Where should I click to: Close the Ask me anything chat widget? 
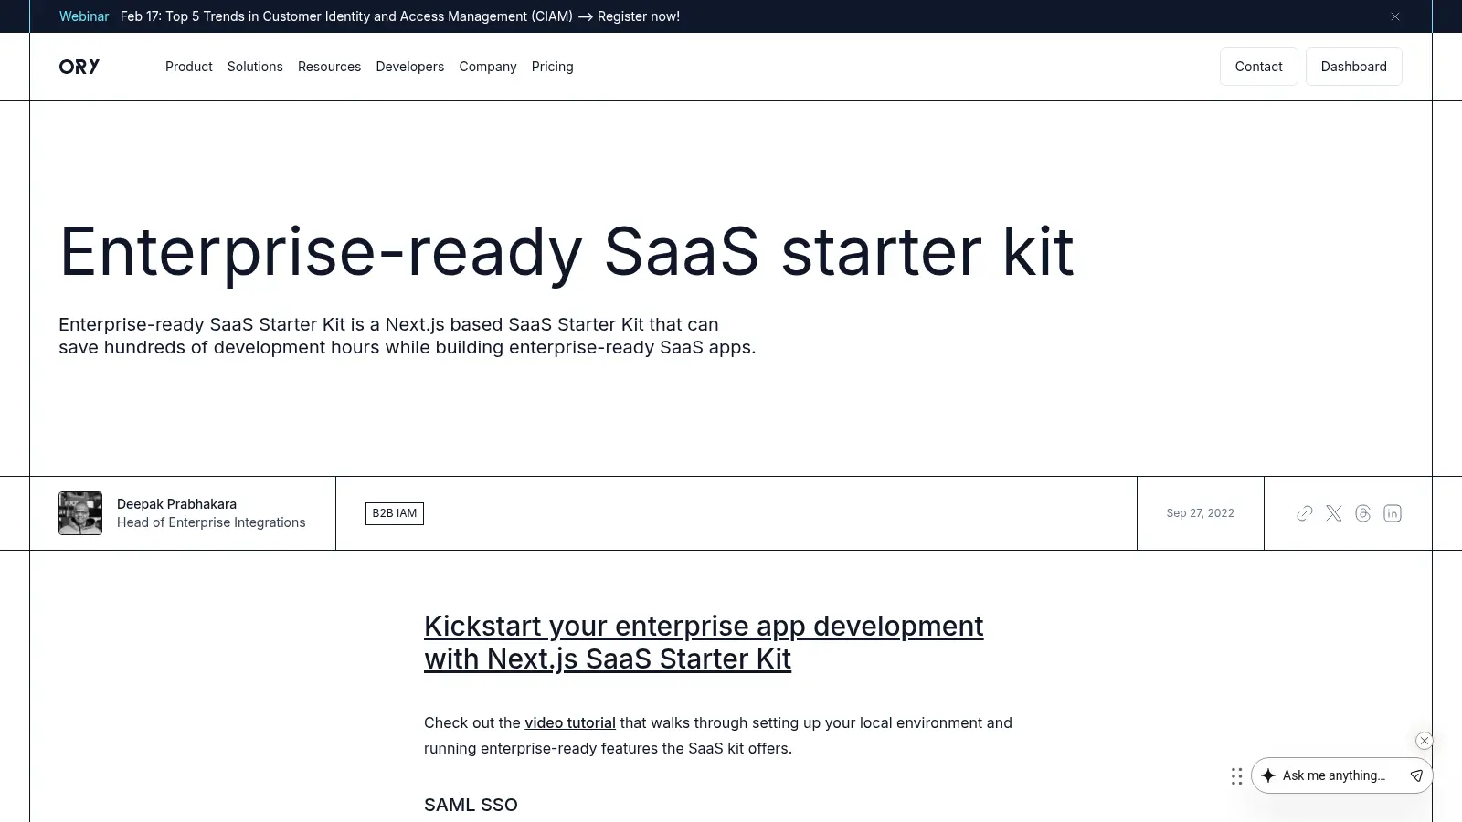pyautogui.click(x=1425, y=741)
